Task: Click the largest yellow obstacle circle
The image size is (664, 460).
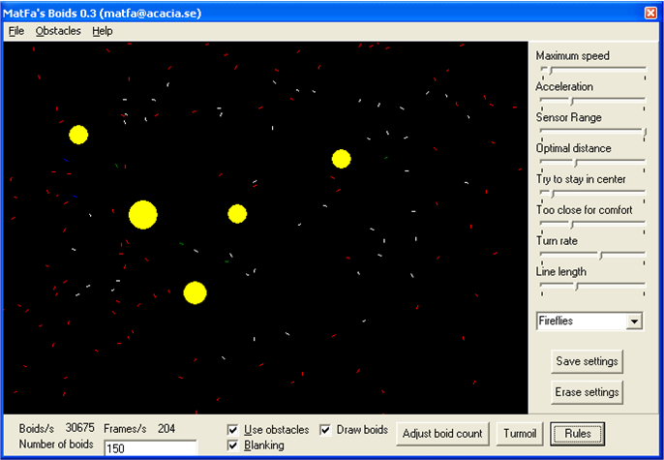Action: click(143, 215)
